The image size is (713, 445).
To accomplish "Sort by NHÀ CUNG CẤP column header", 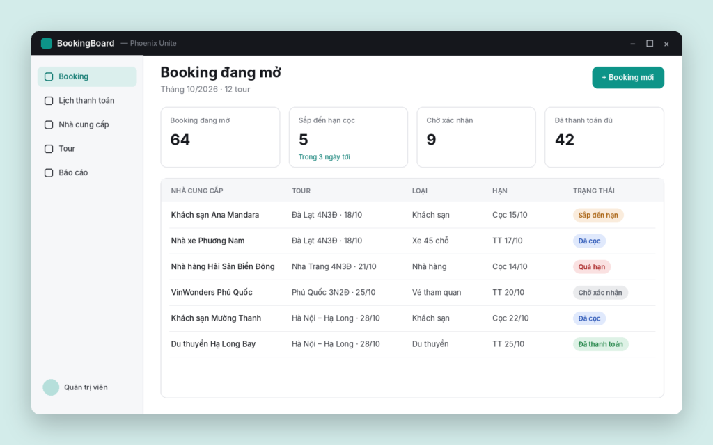I will pyautogui.click(x=197, y=191).
